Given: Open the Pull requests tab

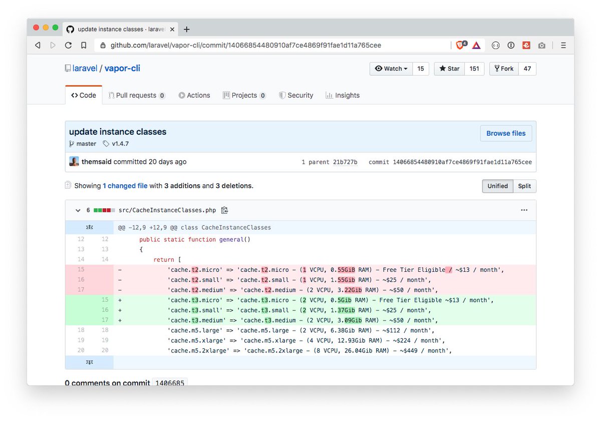Looking at the screenshot, I should tap(137, 95).
